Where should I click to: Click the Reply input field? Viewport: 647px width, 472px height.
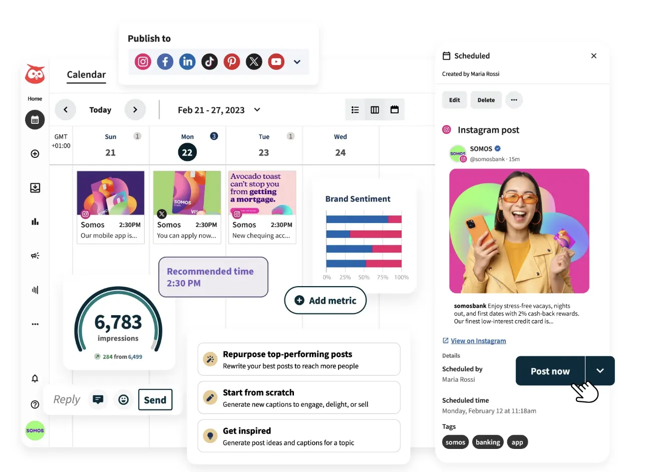pos(67,399)
